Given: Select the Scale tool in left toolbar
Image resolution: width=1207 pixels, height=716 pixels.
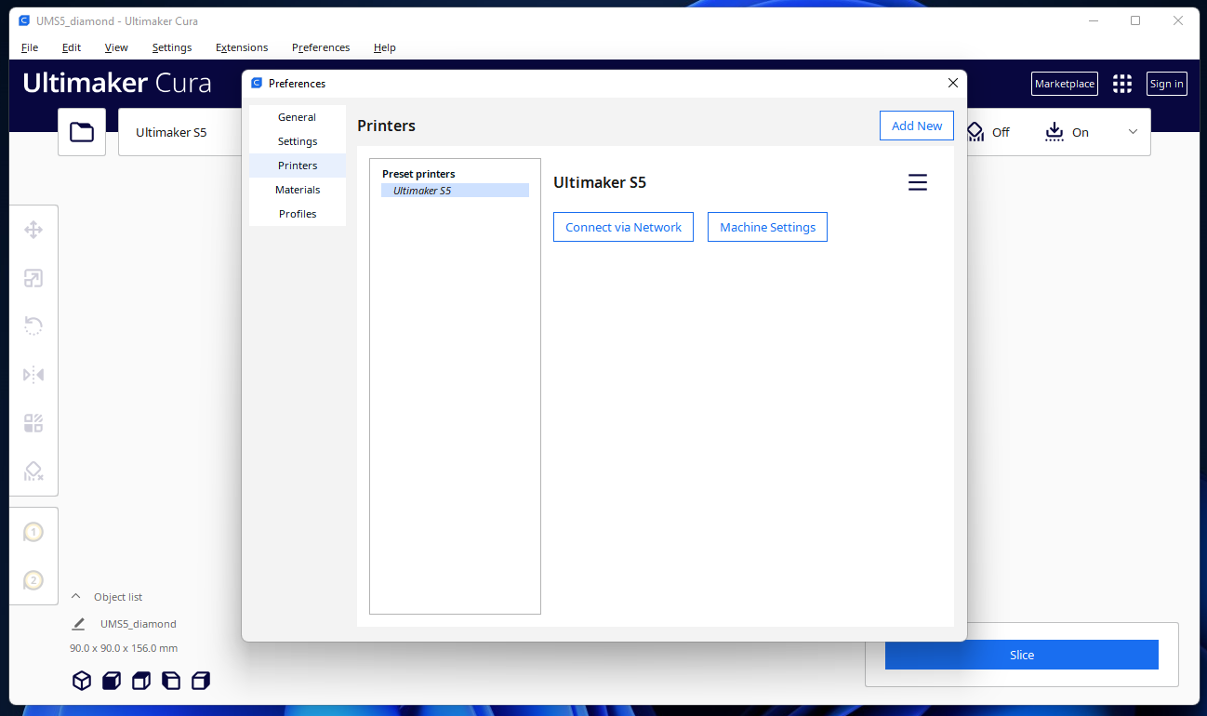Looking at the screenshot, I should 33,278.
